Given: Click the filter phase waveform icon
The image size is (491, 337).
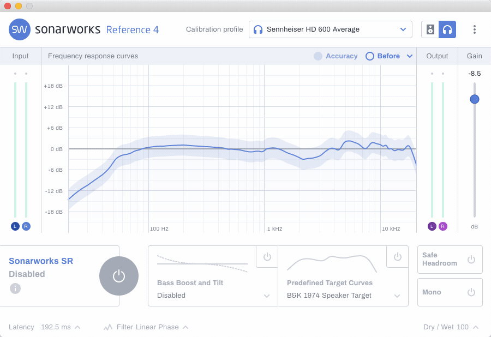Looking at the screenshot, I should [108, 327].
